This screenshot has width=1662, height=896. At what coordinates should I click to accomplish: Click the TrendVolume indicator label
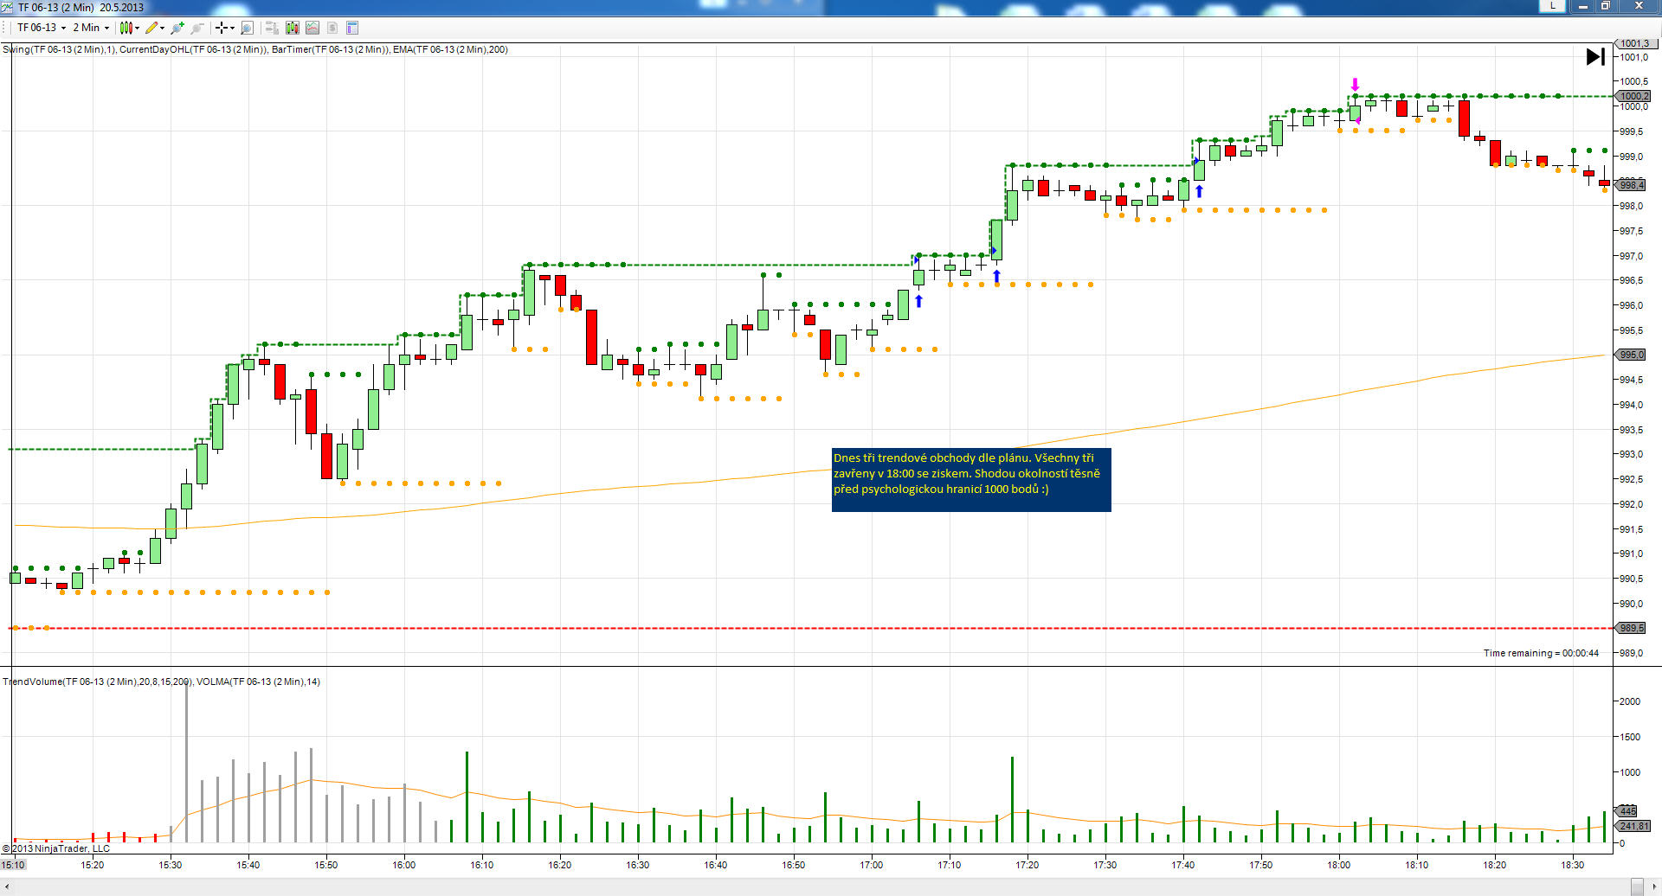(161, 682)
